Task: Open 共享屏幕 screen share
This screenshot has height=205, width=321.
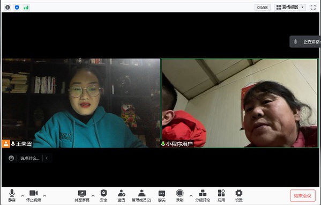Action: click(82, 195)
